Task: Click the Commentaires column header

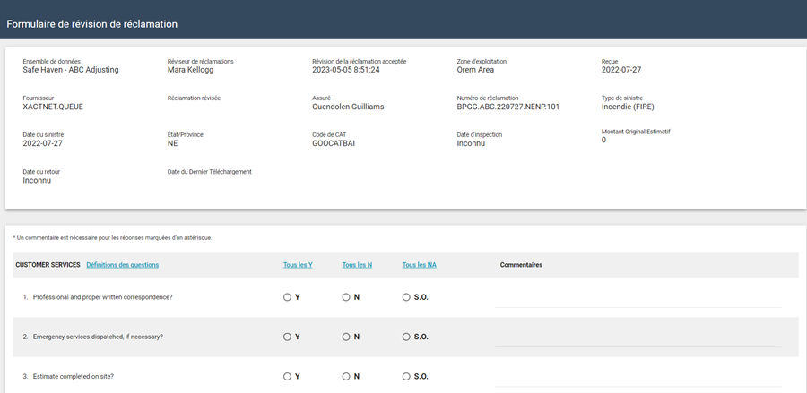Action: point(521,265)
